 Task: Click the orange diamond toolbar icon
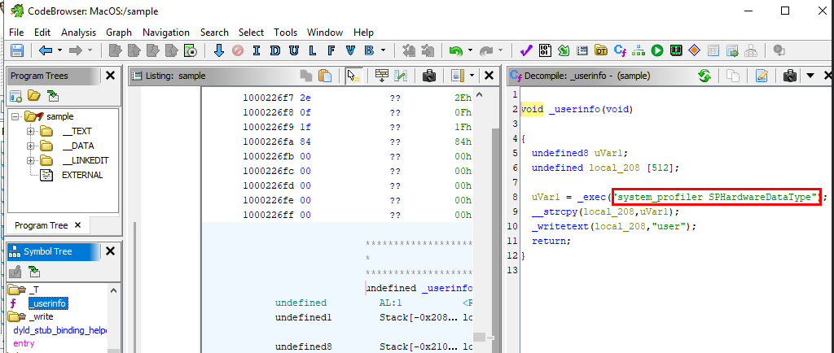[x=694, y=50]
